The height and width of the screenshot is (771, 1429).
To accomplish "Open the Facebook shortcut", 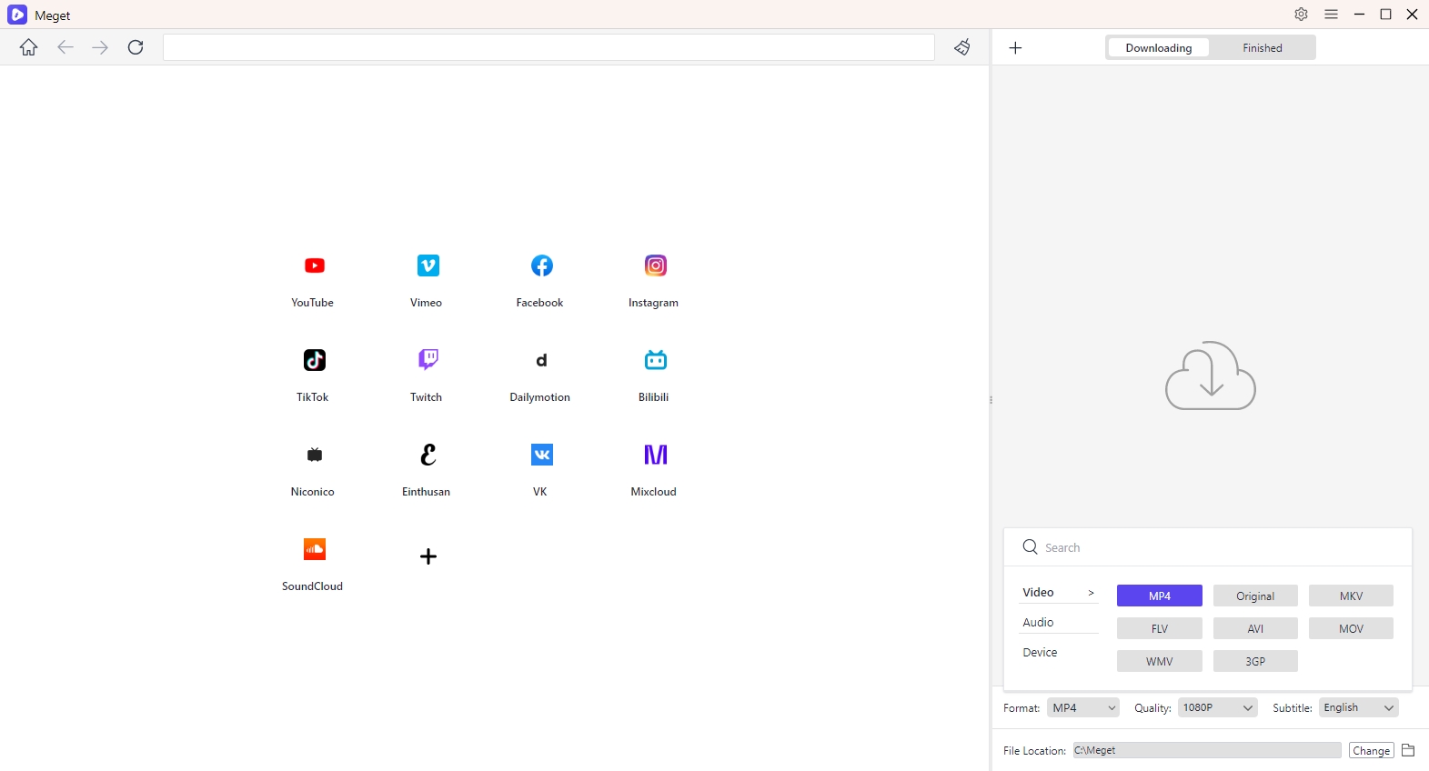I will pyautogui.click(x=541, y=281).
